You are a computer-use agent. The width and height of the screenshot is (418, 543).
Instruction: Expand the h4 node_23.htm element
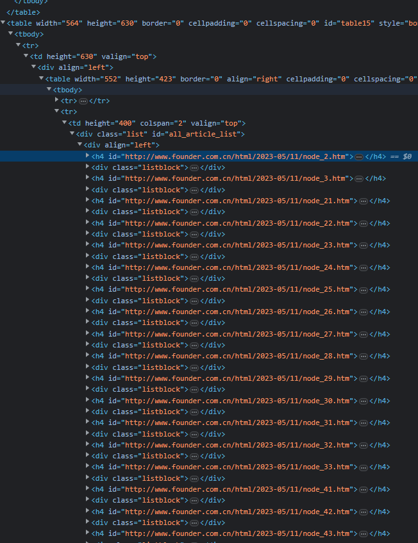point(88,244)
